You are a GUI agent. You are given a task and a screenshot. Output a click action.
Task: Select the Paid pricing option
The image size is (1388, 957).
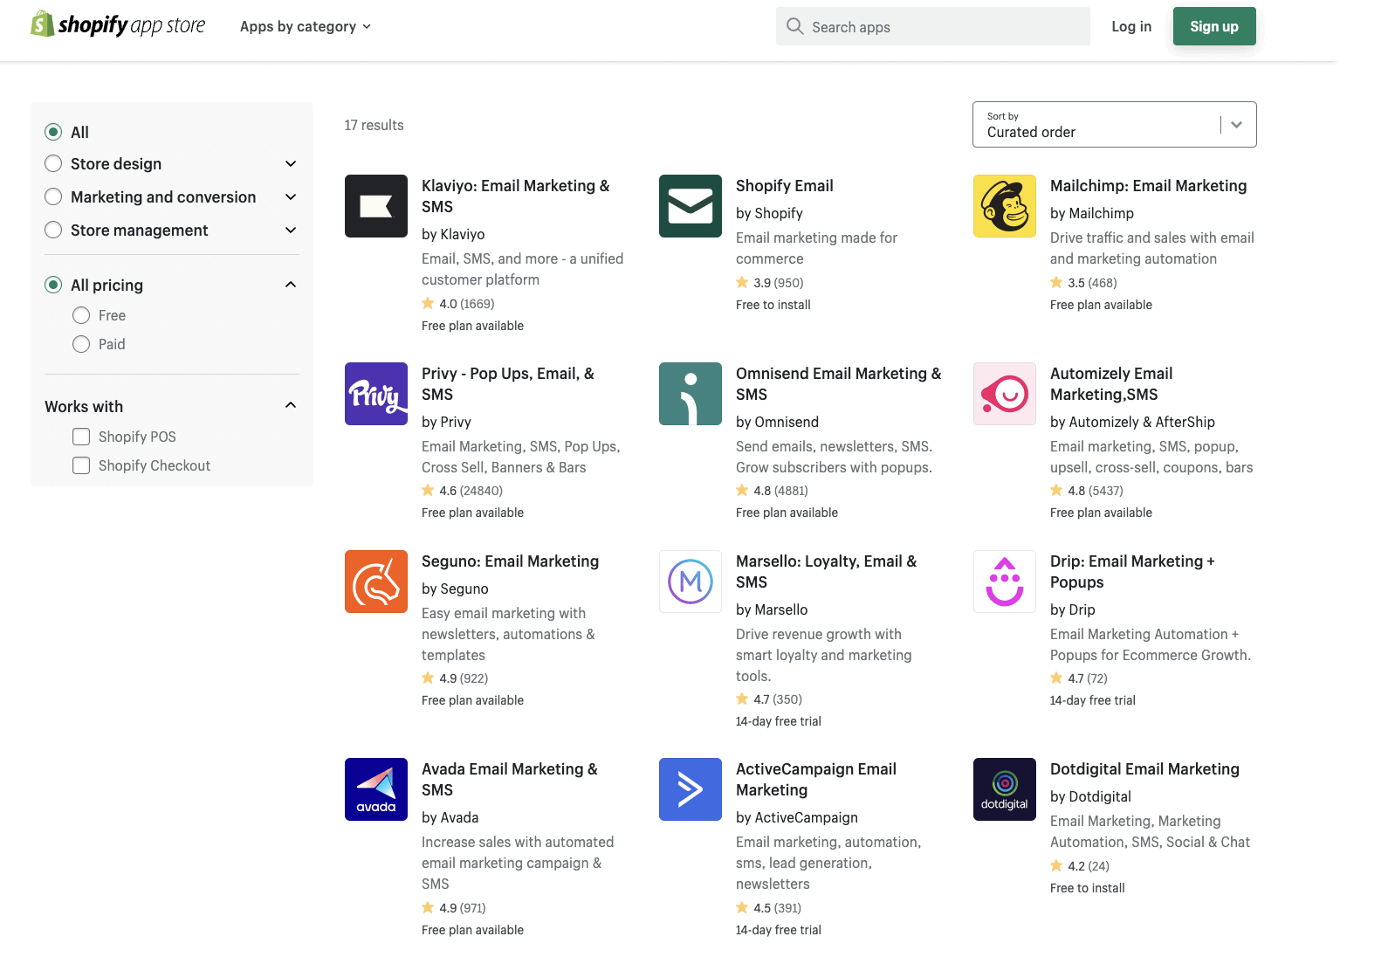tap(81, 344)
